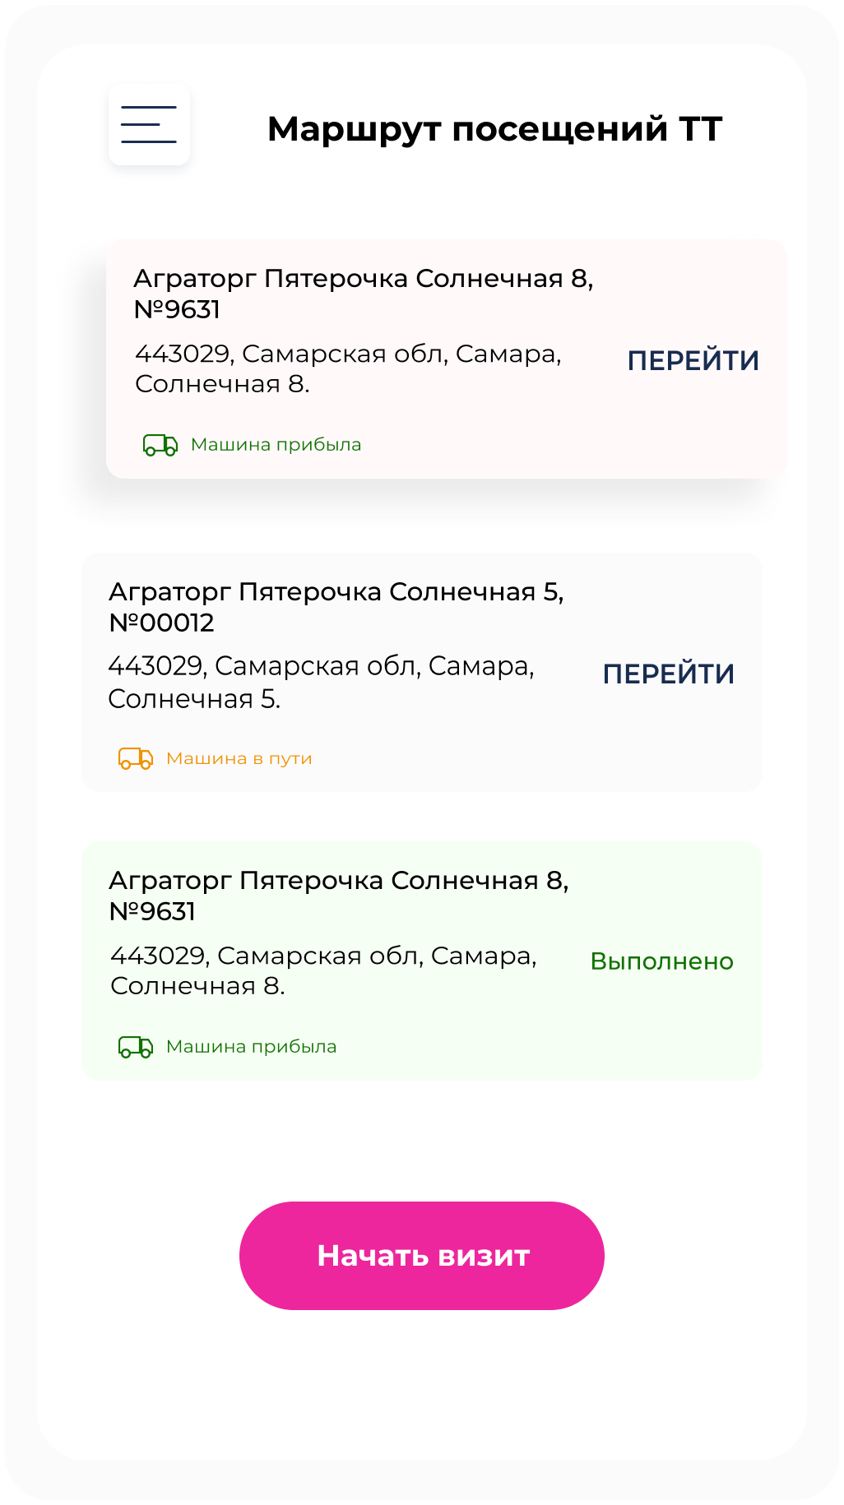Click the 'Машина прибыла' status on the top card
844x1505 pixels.
click(x=276, y=446)
